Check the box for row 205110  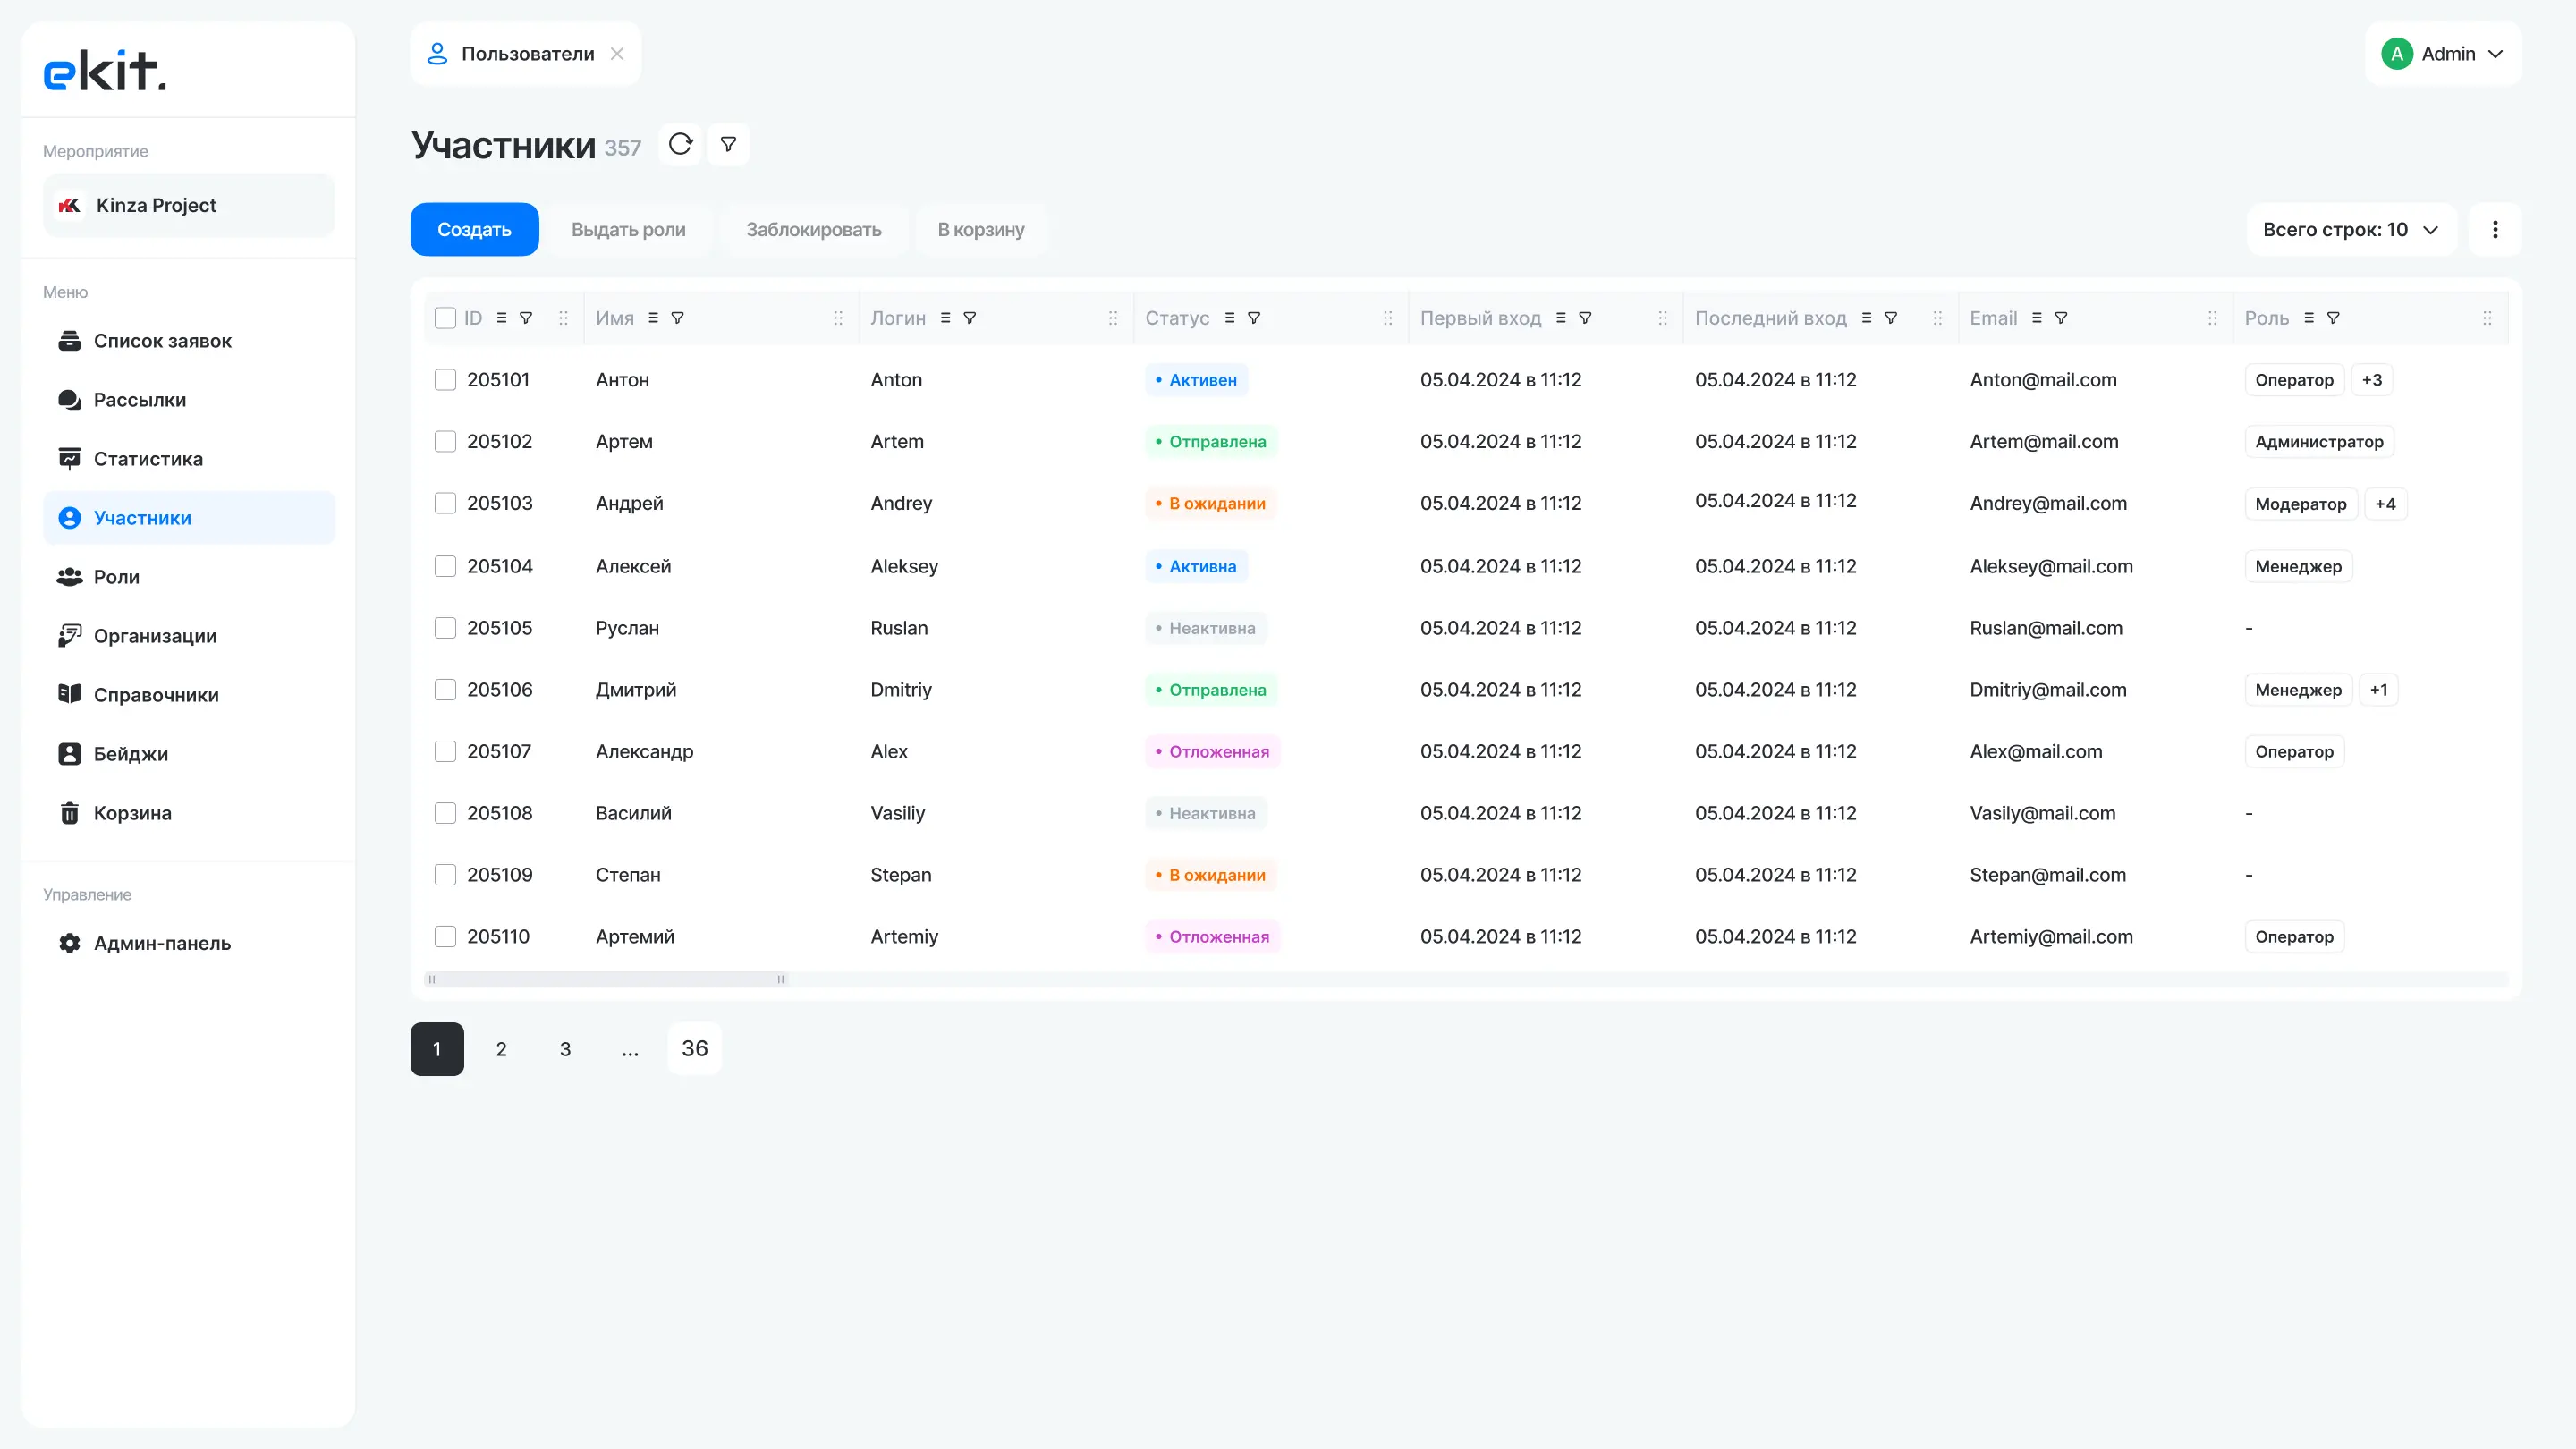445,937
